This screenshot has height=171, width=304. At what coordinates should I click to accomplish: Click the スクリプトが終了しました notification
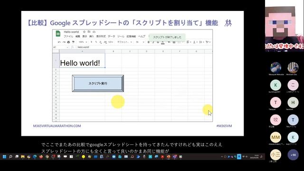click(167, 37)
